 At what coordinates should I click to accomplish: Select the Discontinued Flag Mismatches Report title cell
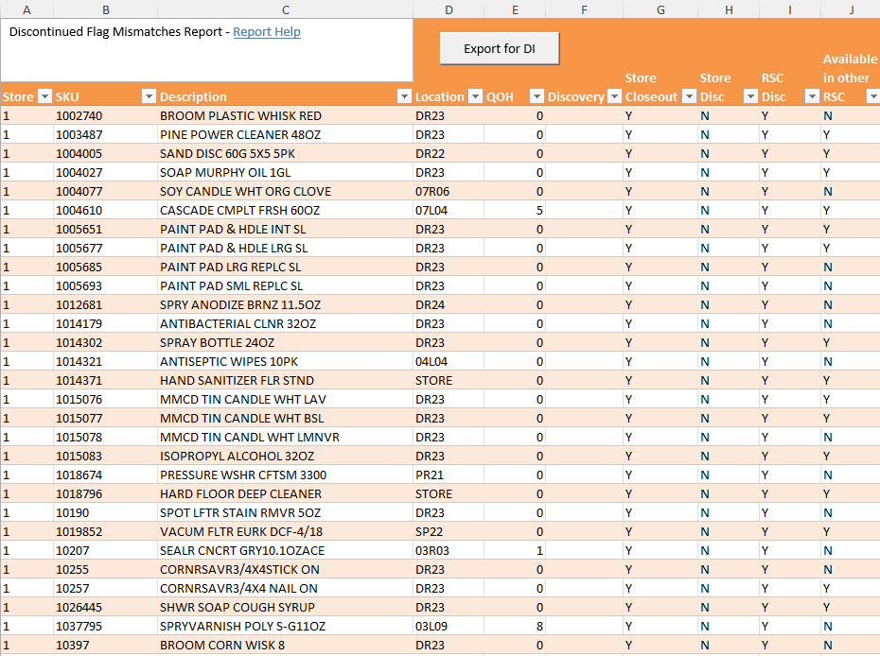[206, 50]
